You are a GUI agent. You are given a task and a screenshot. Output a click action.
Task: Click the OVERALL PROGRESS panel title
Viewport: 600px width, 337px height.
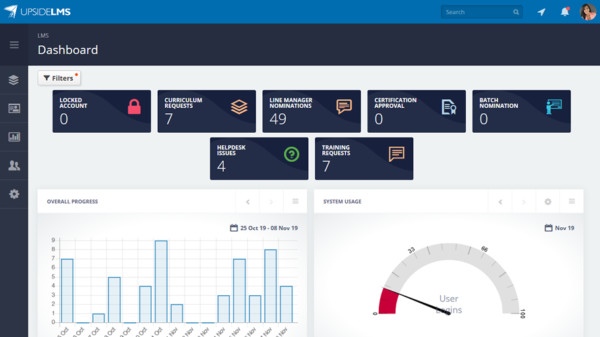click(72, 202)
